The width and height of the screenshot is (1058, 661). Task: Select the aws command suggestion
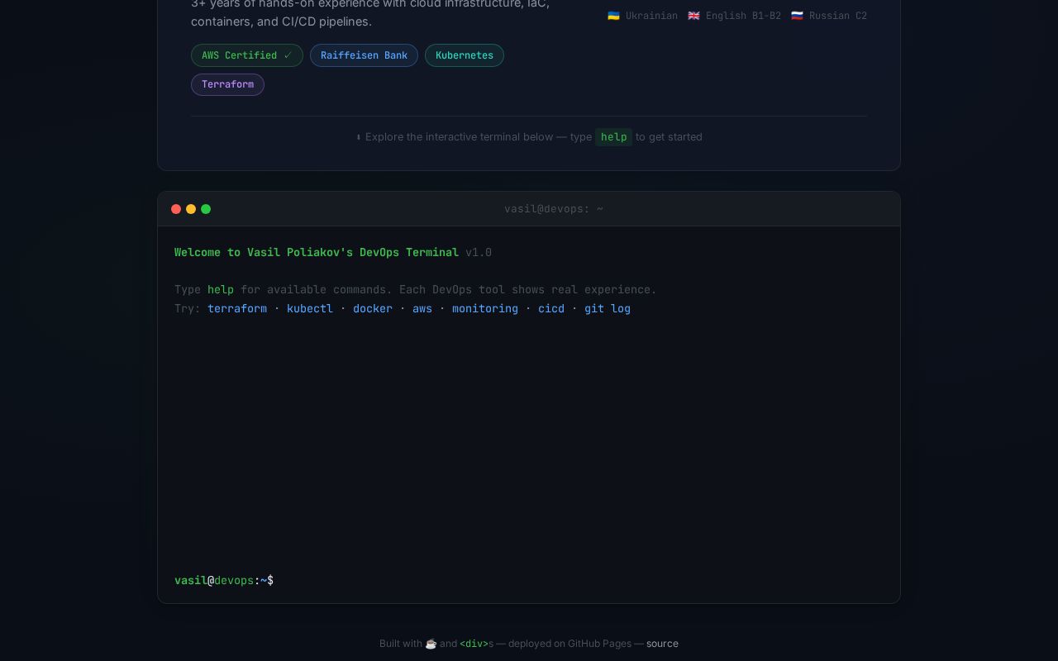coord(422,308)
